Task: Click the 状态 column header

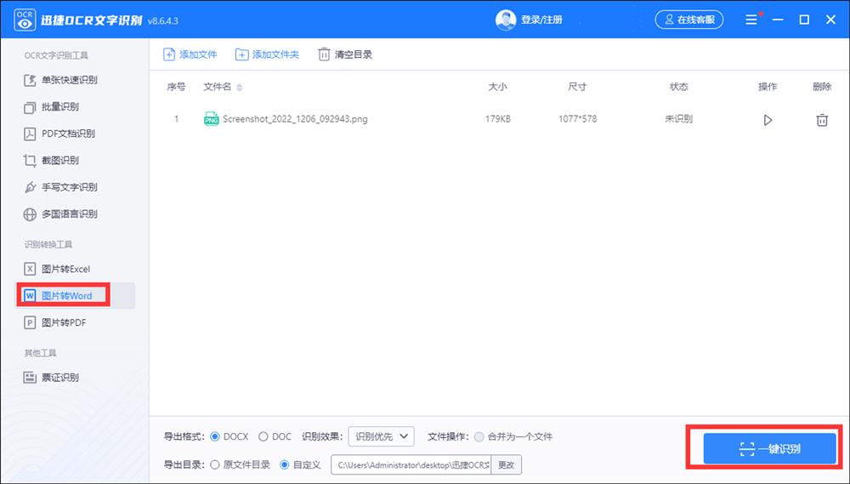Action: tap(678, 87)
